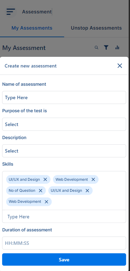The height and width of the screenshot is (271, 130).
Task: Click the Duration of assessment label
Action: (27, 230)
